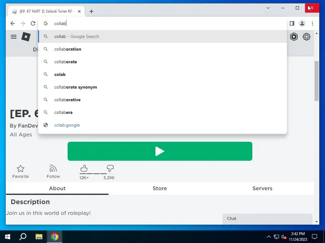
Task: Open the Robux hexagon icon
Action: coord(294,37)
